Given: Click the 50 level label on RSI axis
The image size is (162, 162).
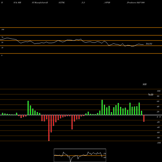Looking at the screenshot, I should [2, 42].
